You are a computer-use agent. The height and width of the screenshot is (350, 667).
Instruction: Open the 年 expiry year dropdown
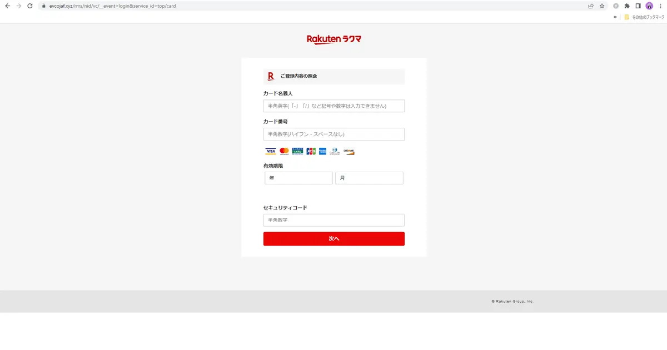298,178
